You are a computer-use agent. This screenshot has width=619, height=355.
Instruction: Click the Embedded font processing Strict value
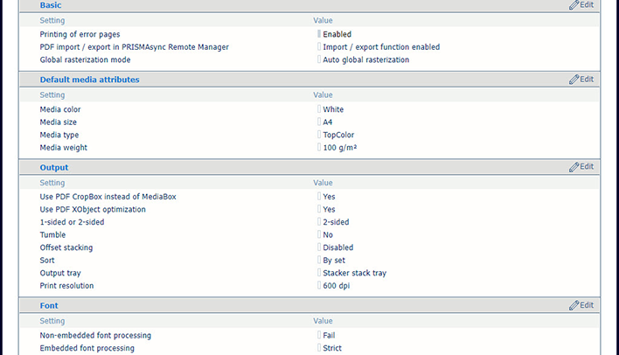(332, 348)
